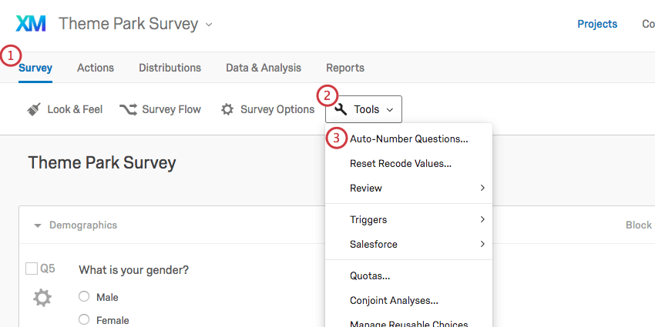Screen dimensions: 655x327
Task: Select Reset Recode Values menu item
Action: (x=400, y=163)
